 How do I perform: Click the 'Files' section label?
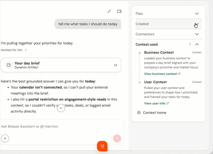click(139, 13)
